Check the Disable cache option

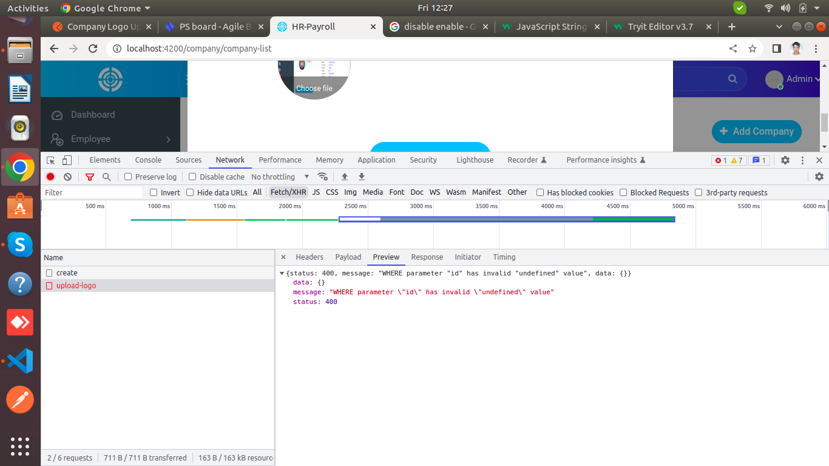click(192, 177)
